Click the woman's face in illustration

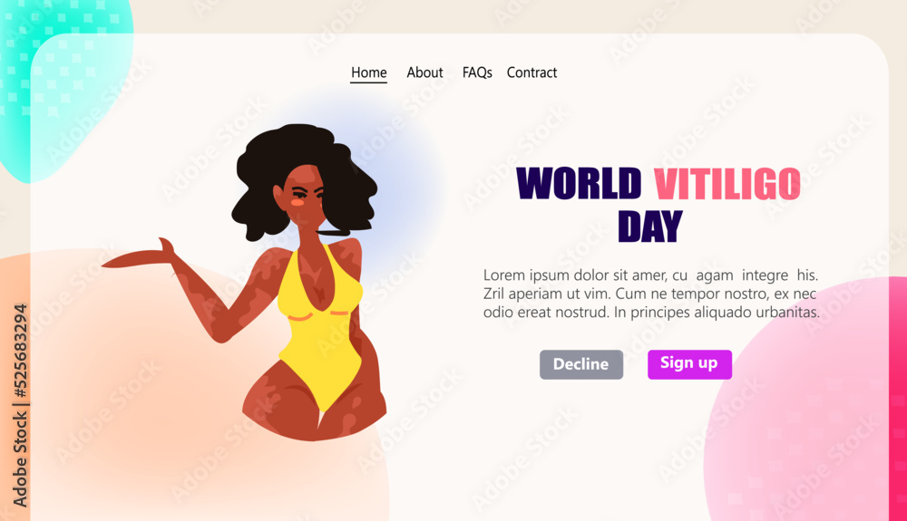coord(304,197)
